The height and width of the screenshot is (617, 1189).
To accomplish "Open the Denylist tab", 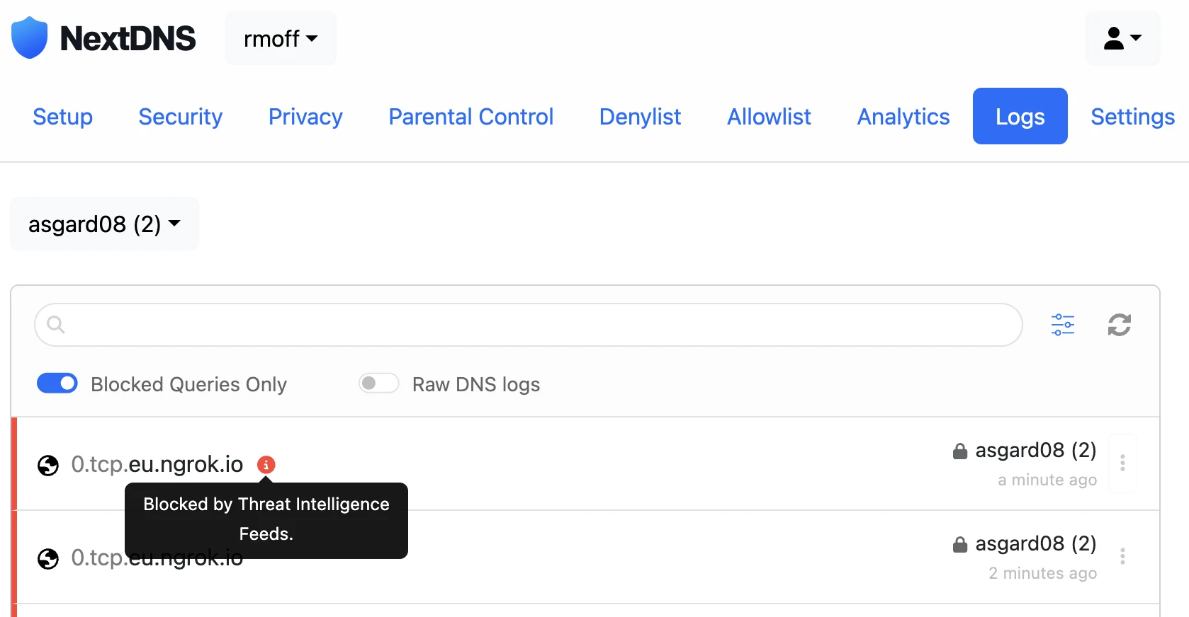I will click(639, 116).
